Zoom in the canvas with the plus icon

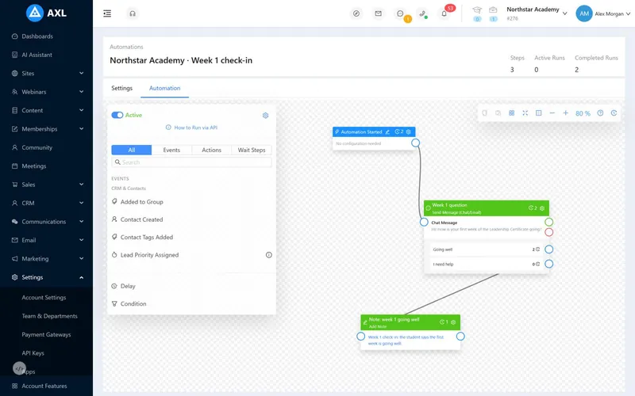[x=566, y=113]
